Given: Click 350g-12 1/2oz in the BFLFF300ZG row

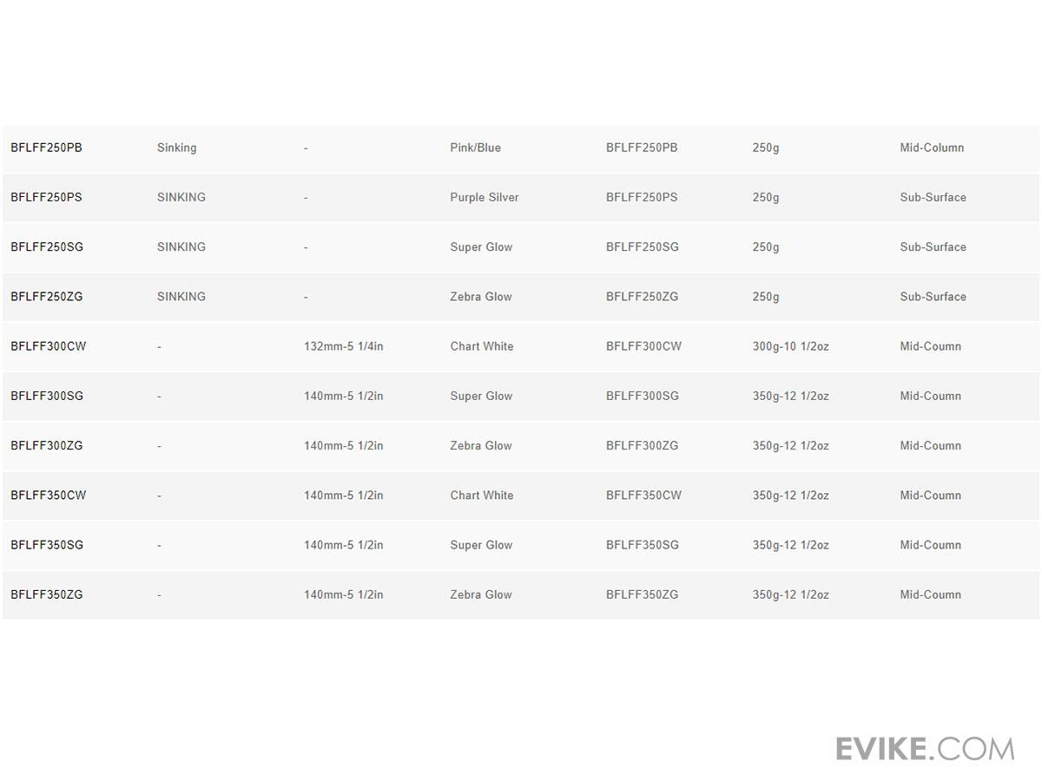Looking at the screenshot, I should pos(790,446).
